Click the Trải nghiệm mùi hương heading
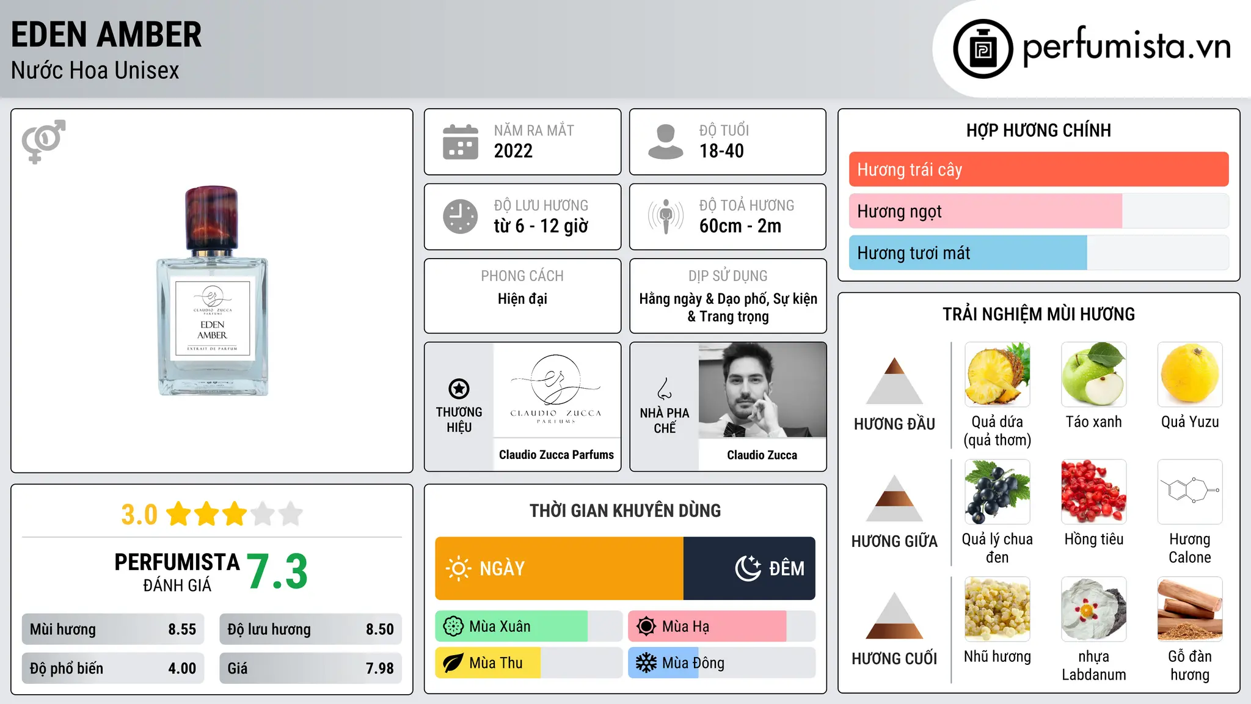The width and height of the screenshot is (1251, 704). tap(1038, 314)
